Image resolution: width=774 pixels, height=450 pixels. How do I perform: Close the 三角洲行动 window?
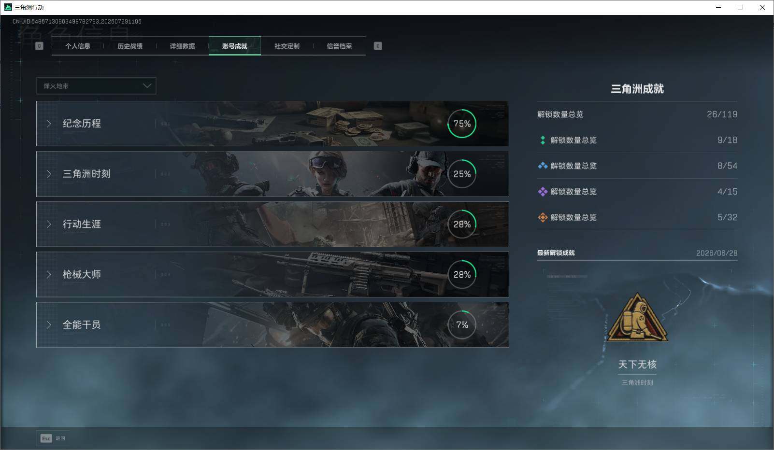762,7
